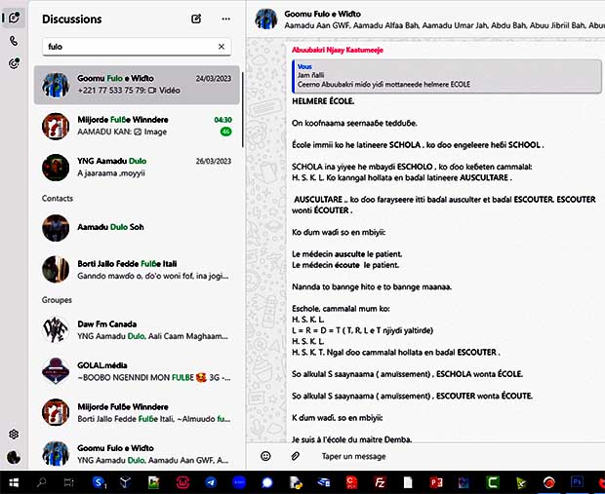The height and width of the screenshot is (494, 605).
Task: Open the GOLAL.média group chat
Action: 137,371
